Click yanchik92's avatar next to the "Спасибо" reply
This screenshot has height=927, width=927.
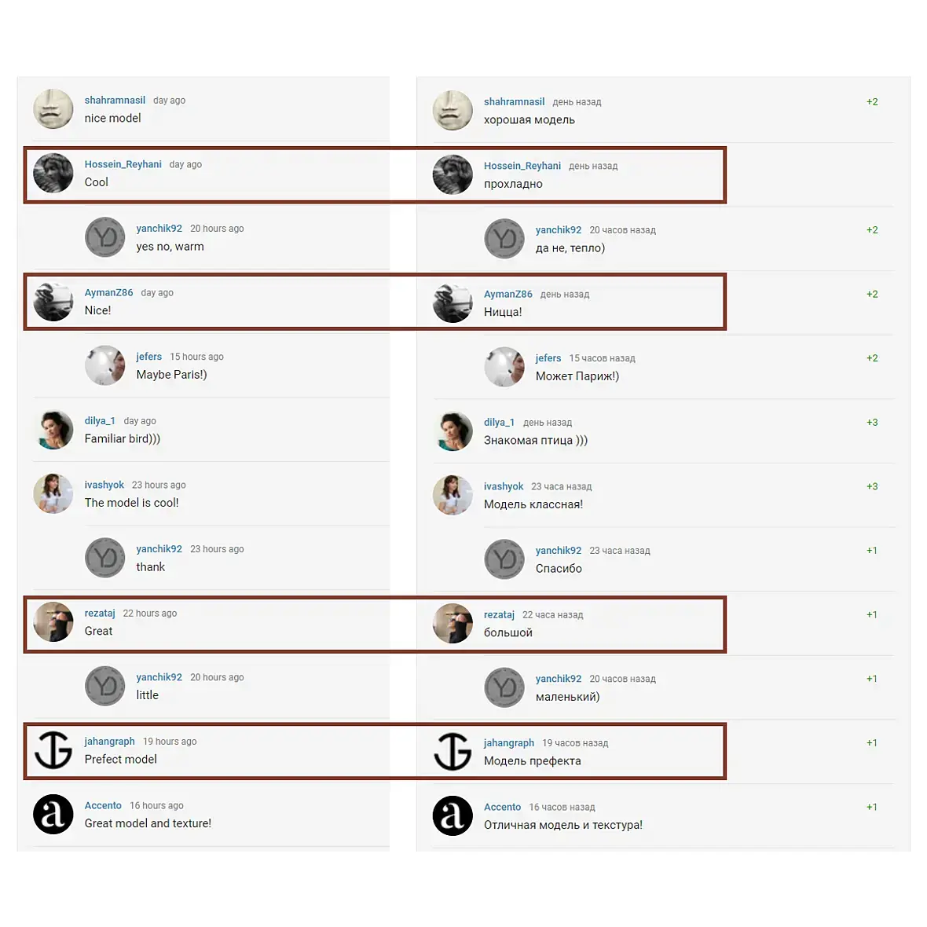coord(504,559)
